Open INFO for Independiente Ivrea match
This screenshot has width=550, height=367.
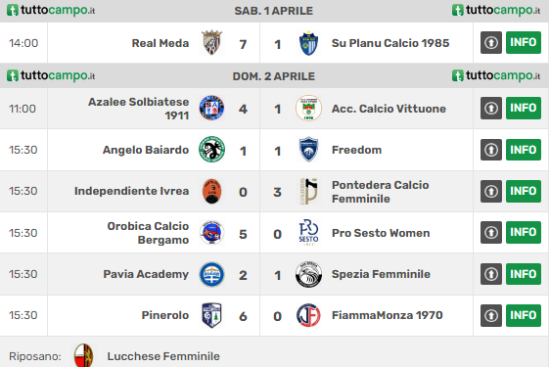pos(524,191)
